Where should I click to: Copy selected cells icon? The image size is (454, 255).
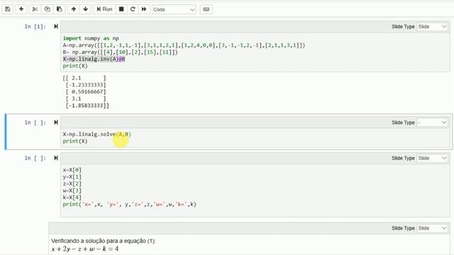(x=48, y=9)
